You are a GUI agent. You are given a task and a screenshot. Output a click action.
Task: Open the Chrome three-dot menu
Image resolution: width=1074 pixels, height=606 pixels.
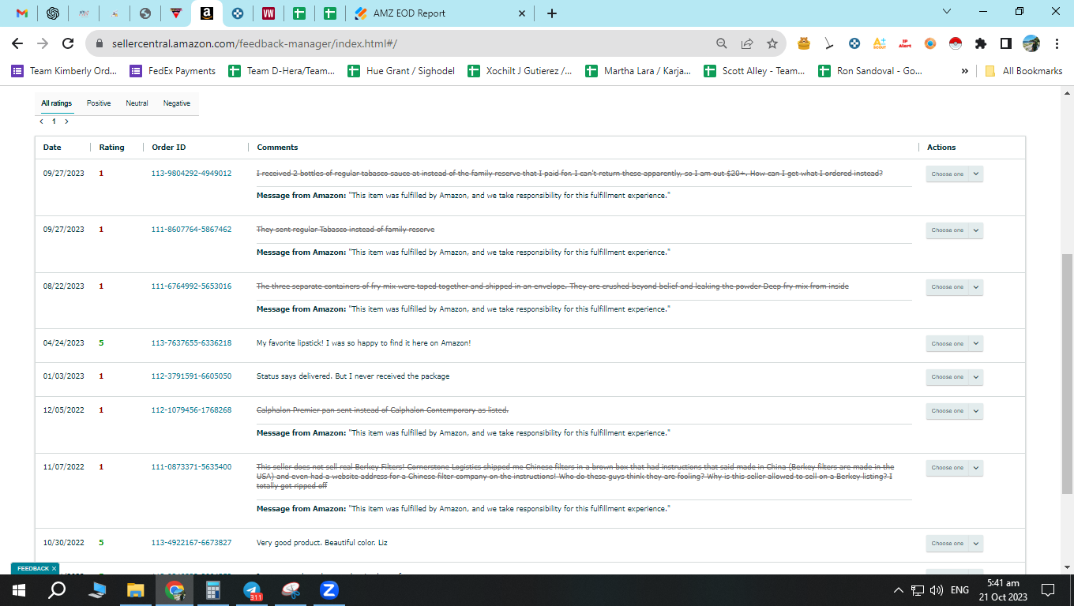tap(1057, 43)
